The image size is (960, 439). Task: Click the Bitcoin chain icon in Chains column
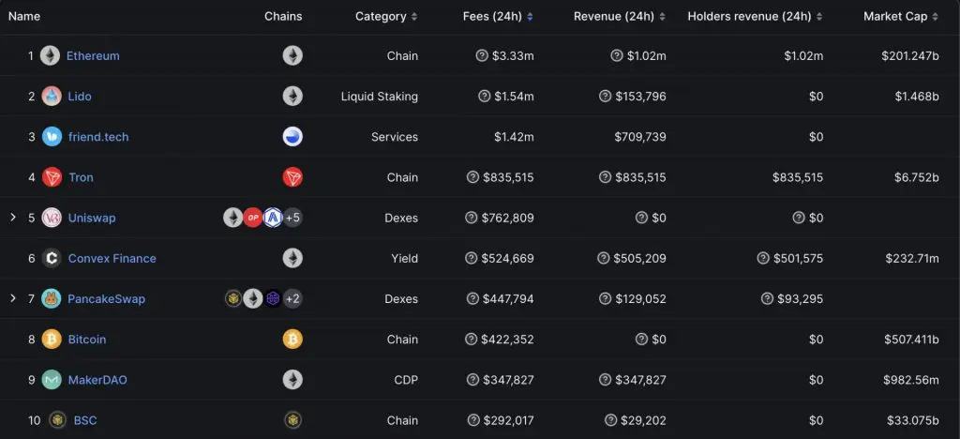click(x=292, y=340)
